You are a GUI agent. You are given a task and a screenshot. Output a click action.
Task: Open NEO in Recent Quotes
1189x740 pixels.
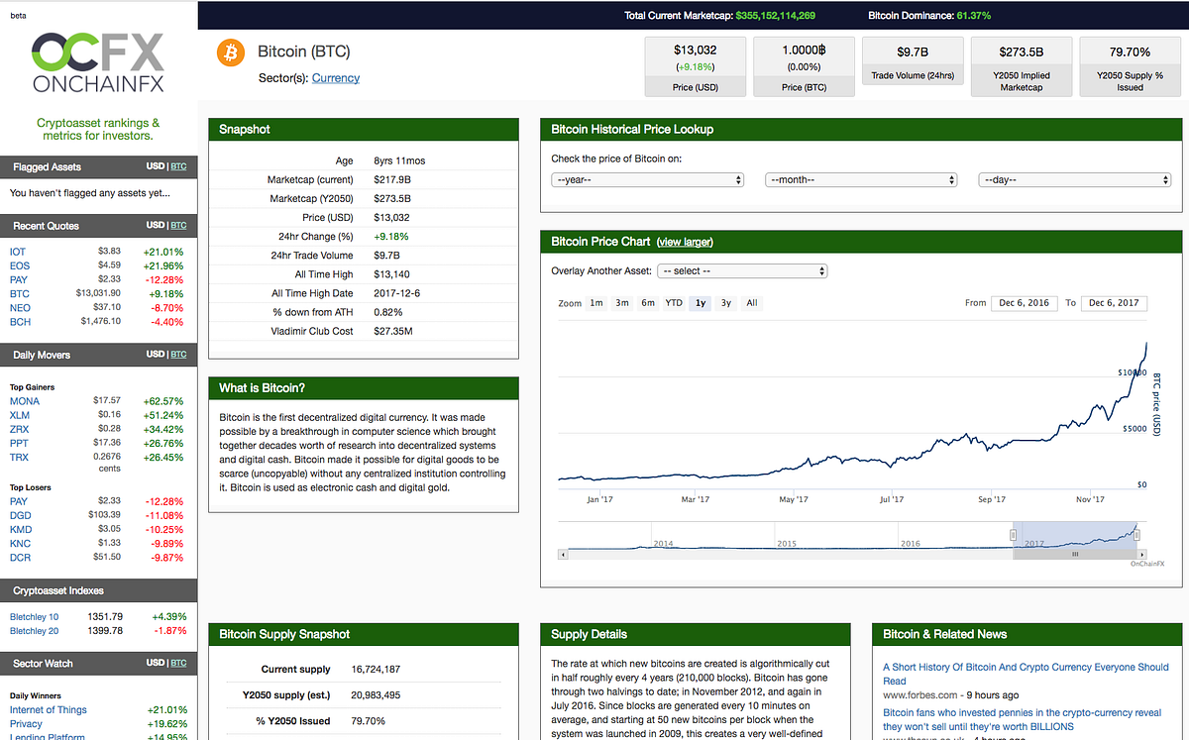click(x=20, y=308)
